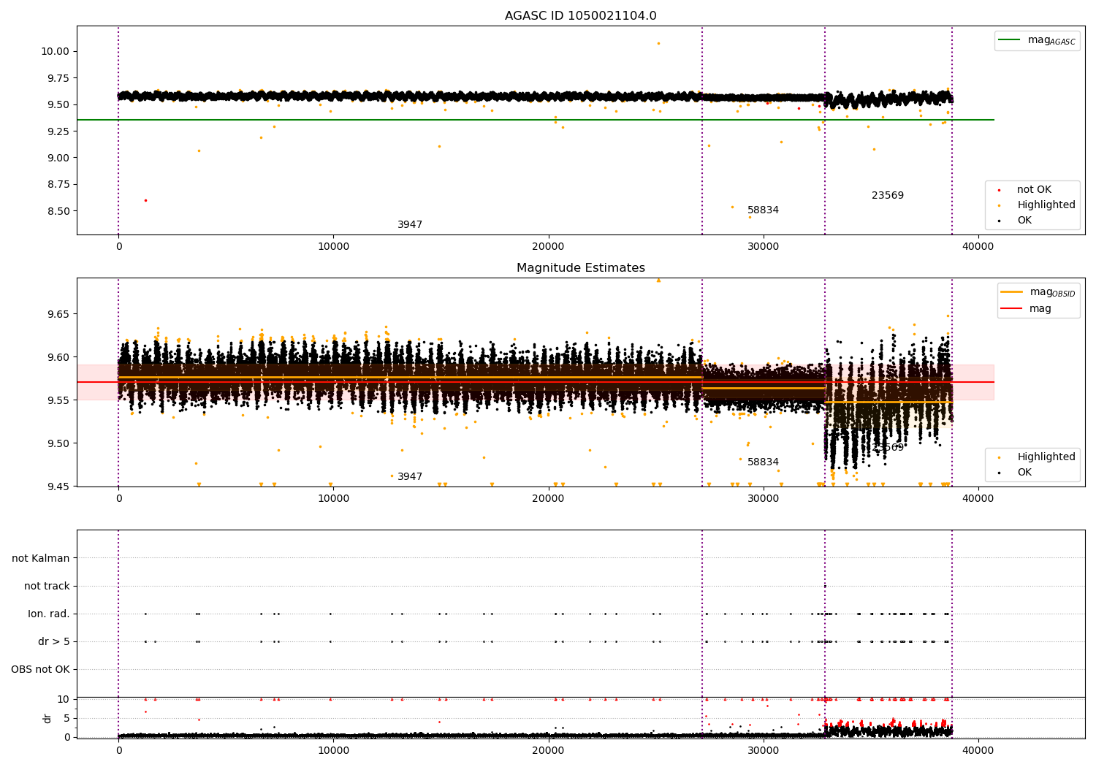Viewport: 1096px width, 767px height.
Task: Click the '9.00' y-axis tick label
Action: click(58, 158)
